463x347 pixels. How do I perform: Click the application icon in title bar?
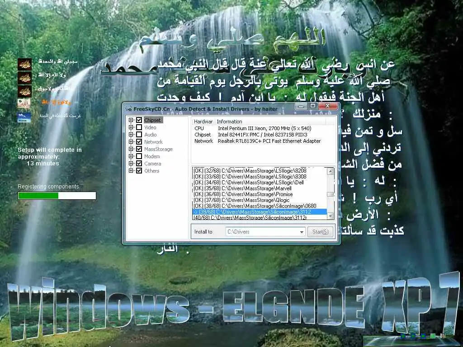129,109
